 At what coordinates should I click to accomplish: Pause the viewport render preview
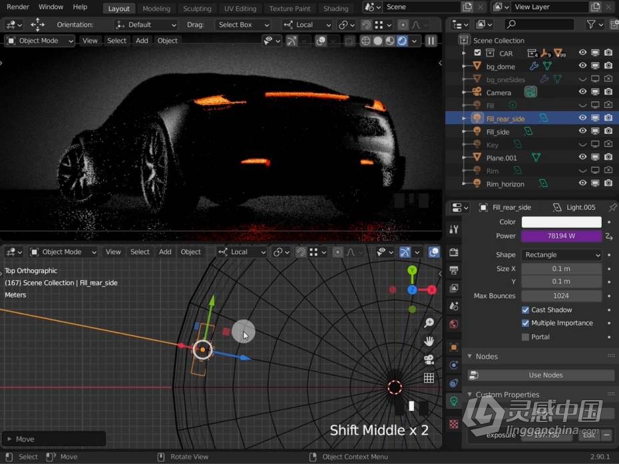tap(431, 41)
